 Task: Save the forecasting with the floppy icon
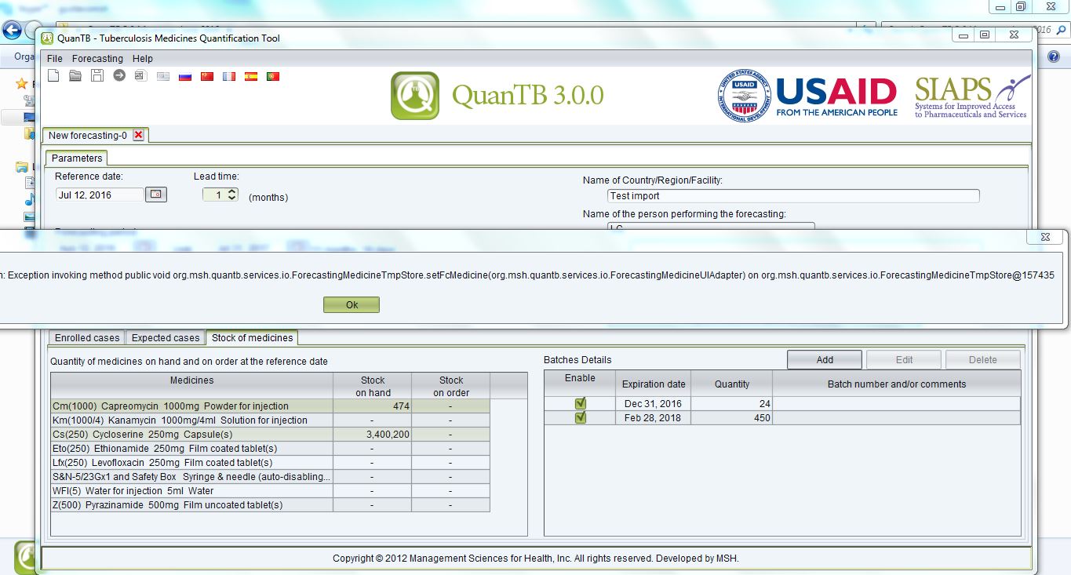click(97, 76)
